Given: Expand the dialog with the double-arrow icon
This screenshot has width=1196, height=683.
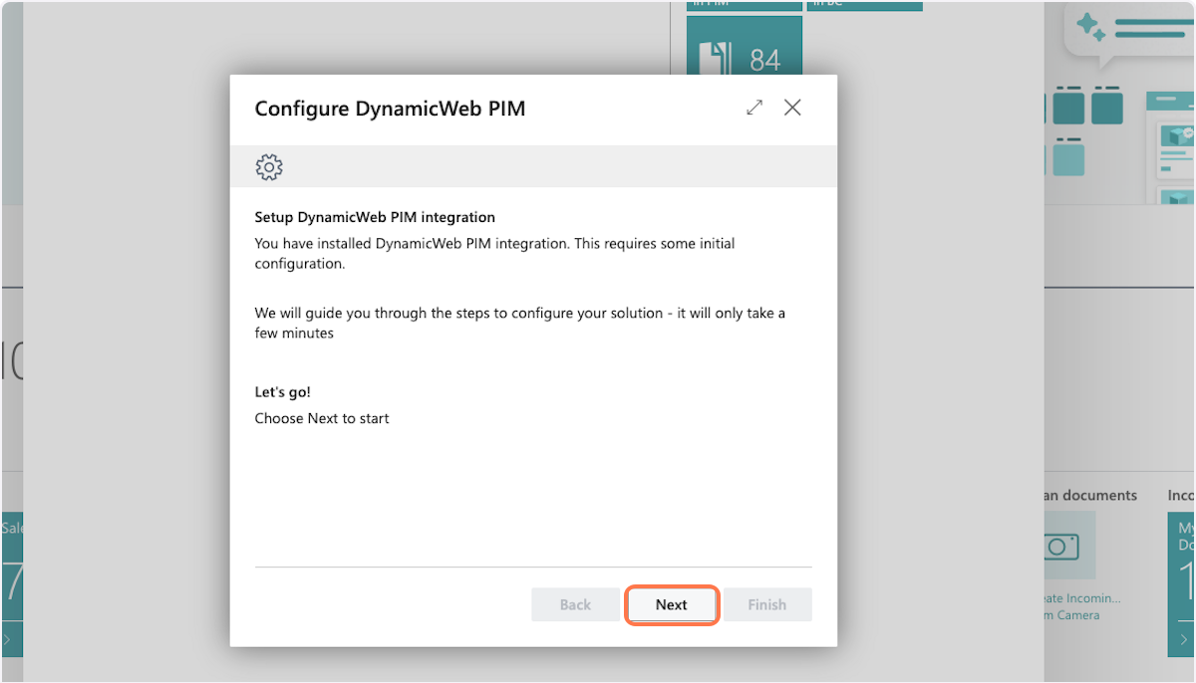Looking at the screenshot, I should point(754,108).
